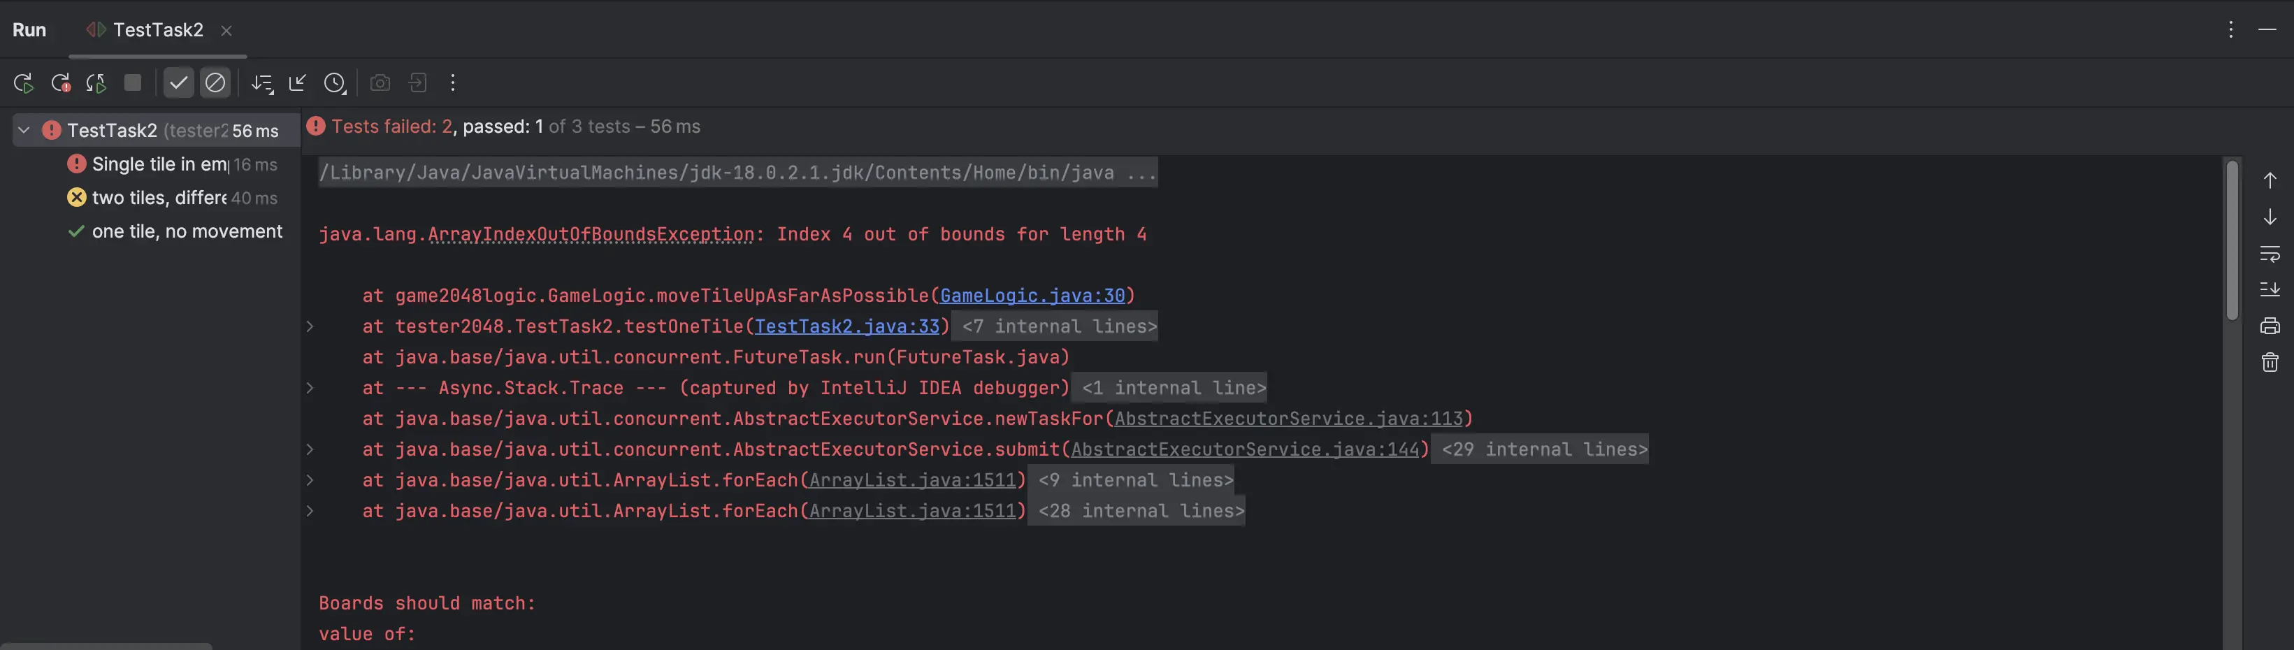Open the test history clock icon
The image size is (2294, 650).
click(336, 82)
